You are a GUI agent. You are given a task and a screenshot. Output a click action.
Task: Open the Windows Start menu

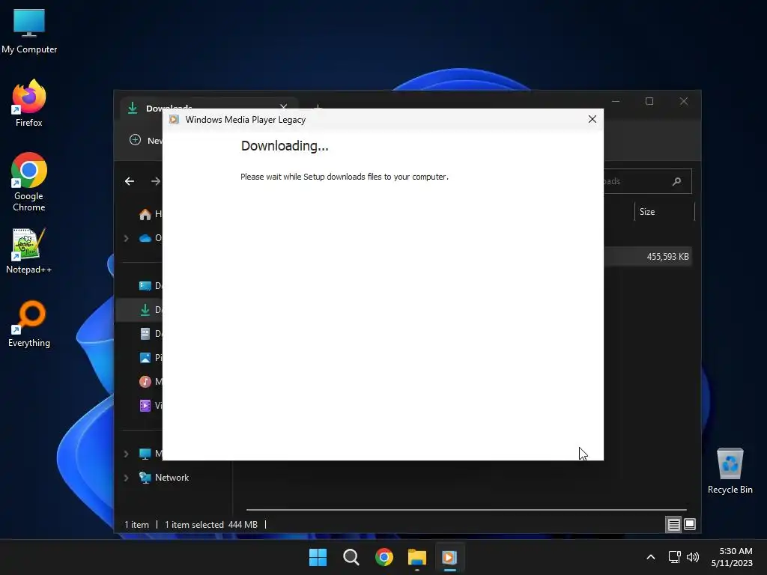(318, 557)
